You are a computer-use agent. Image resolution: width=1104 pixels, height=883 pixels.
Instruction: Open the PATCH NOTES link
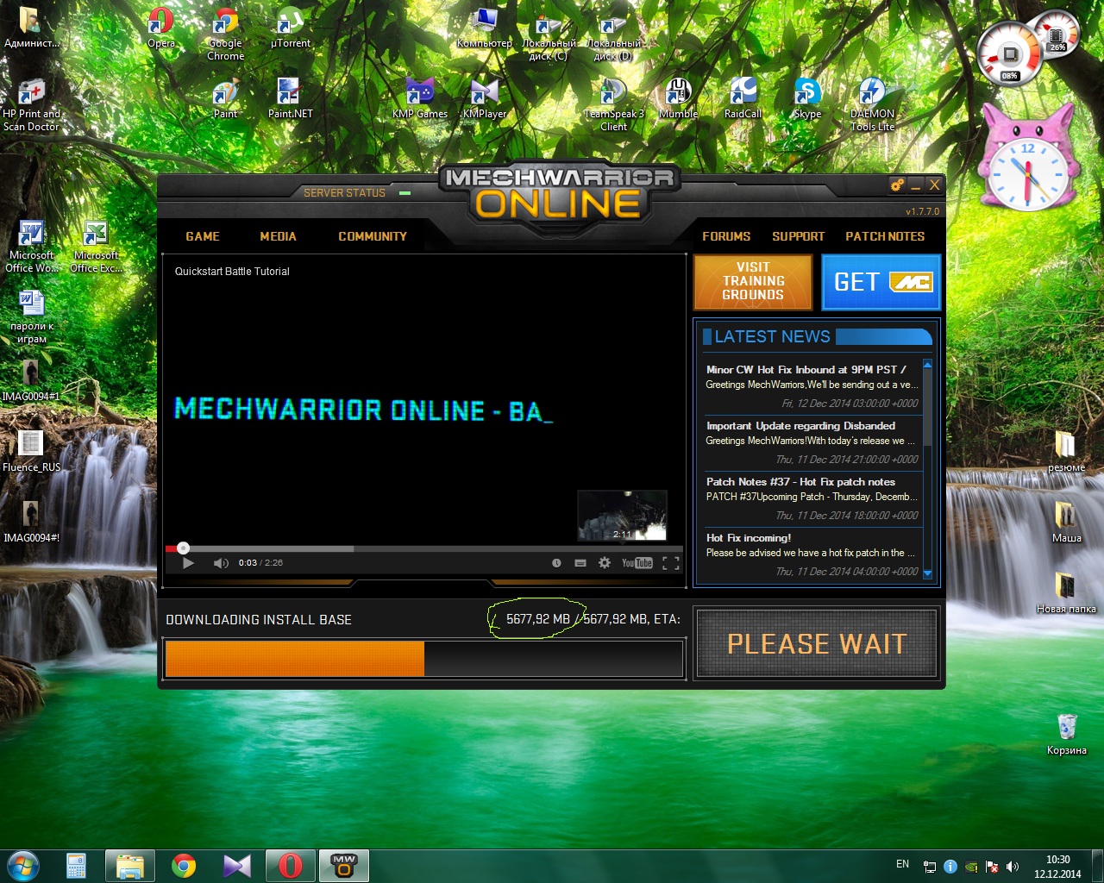coord(885,236)
